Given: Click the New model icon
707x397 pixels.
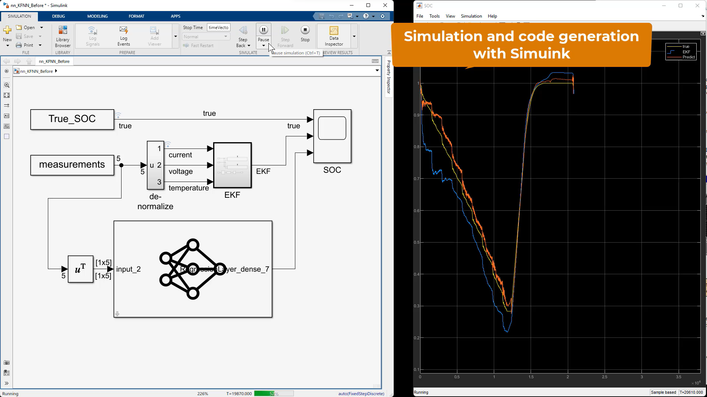Looking at the screenshot, I should tap(7, 30).
